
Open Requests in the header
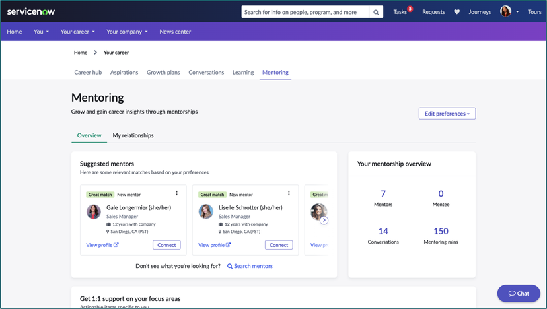[433, 12]
